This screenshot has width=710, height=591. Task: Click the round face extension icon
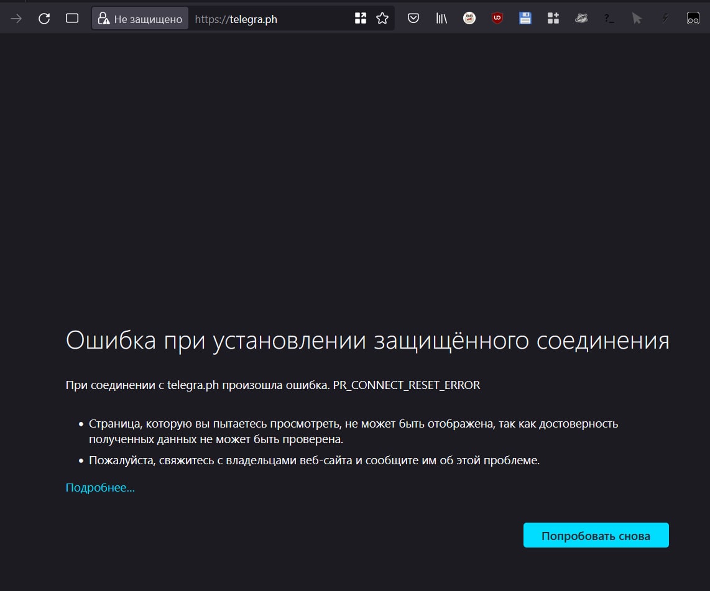[x=469, y=18]
